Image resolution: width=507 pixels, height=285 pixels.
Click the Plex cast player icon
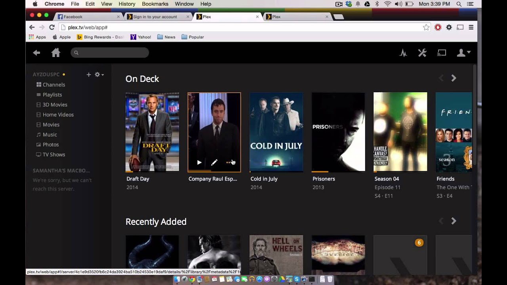(x=442, y=53)
